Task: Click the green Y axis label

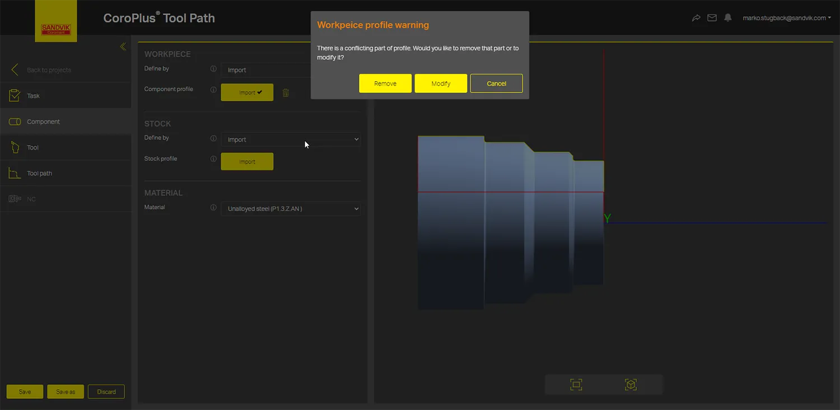Action: [x=608, y=218]
